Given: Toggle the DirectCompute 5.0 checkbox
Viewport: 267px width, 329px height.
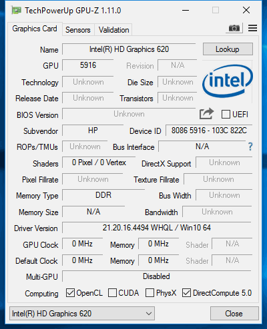Looking at the screenshot, I should tap(186, 293).
